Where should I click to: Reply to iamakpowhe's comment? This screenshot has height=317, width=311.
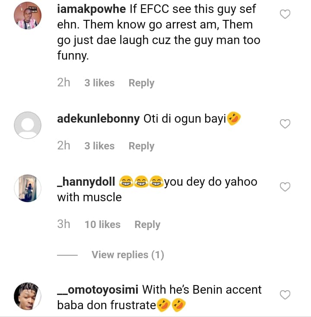[141, 83]
